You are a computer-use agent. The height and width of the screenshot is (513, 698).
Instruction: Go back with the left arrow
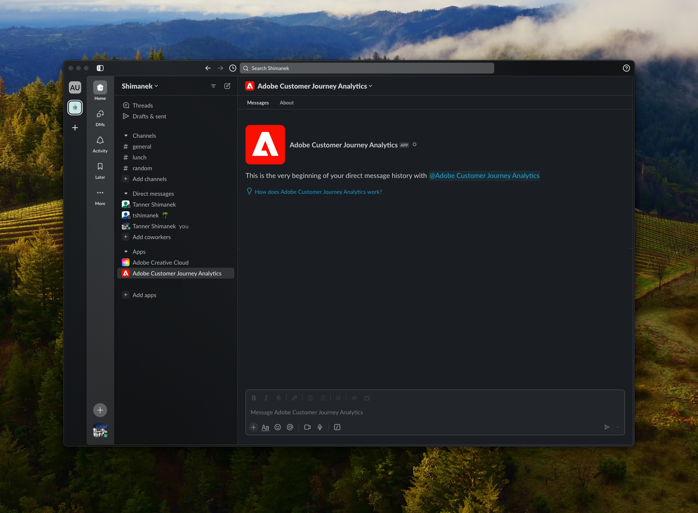click(x=208, y=68)
